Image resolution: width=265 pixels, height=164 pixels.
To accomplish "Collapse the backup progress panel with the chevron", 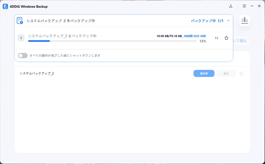I will click(x=228, y=21).
